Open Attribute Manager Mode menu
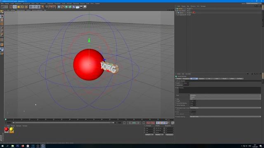 point(179,74)
